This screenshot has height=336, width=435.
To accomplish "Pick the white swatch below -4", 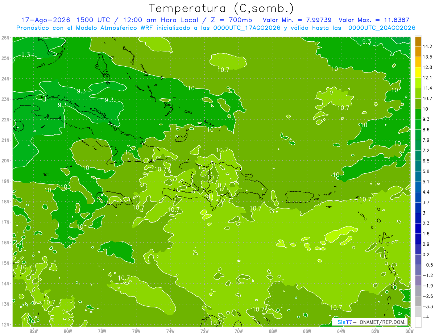I will tap(418, 322).
